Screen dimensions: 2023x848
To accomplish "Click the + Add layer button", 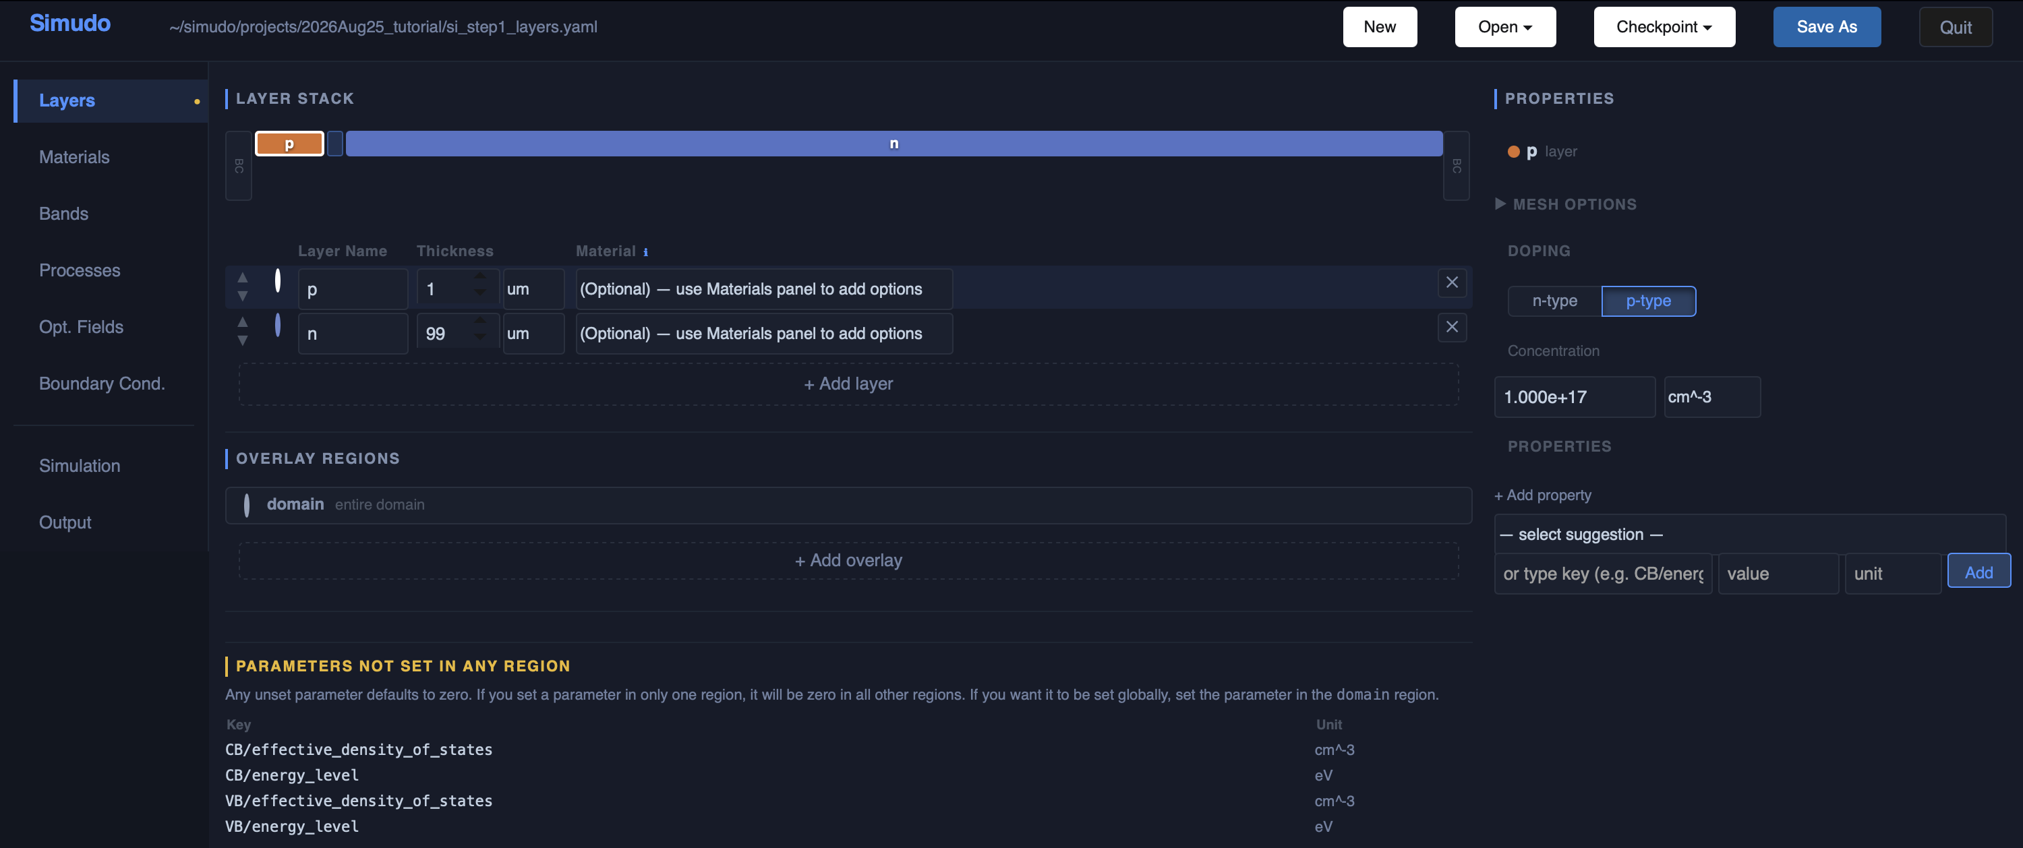I will pyautogui.click(x=848, y=384).
